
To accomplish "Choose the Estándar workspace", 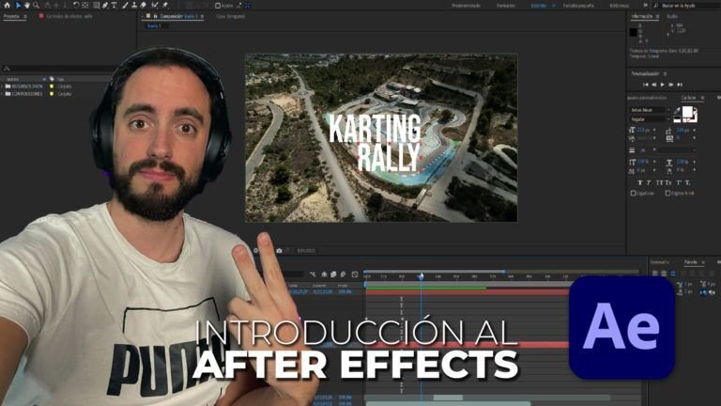I will click(539, 6).
